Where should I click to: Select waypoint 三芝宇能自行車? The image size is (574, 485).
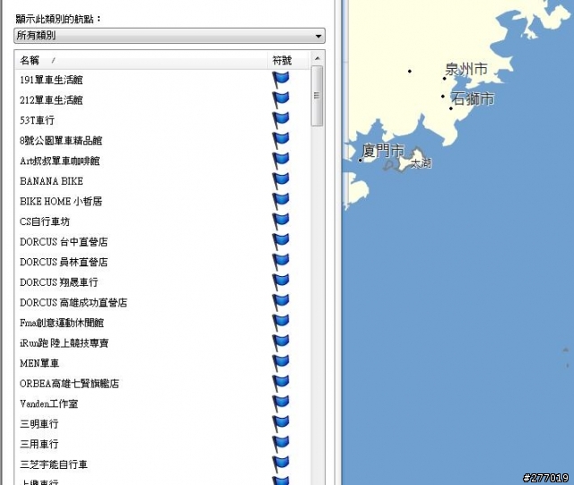tap(54, 464)
